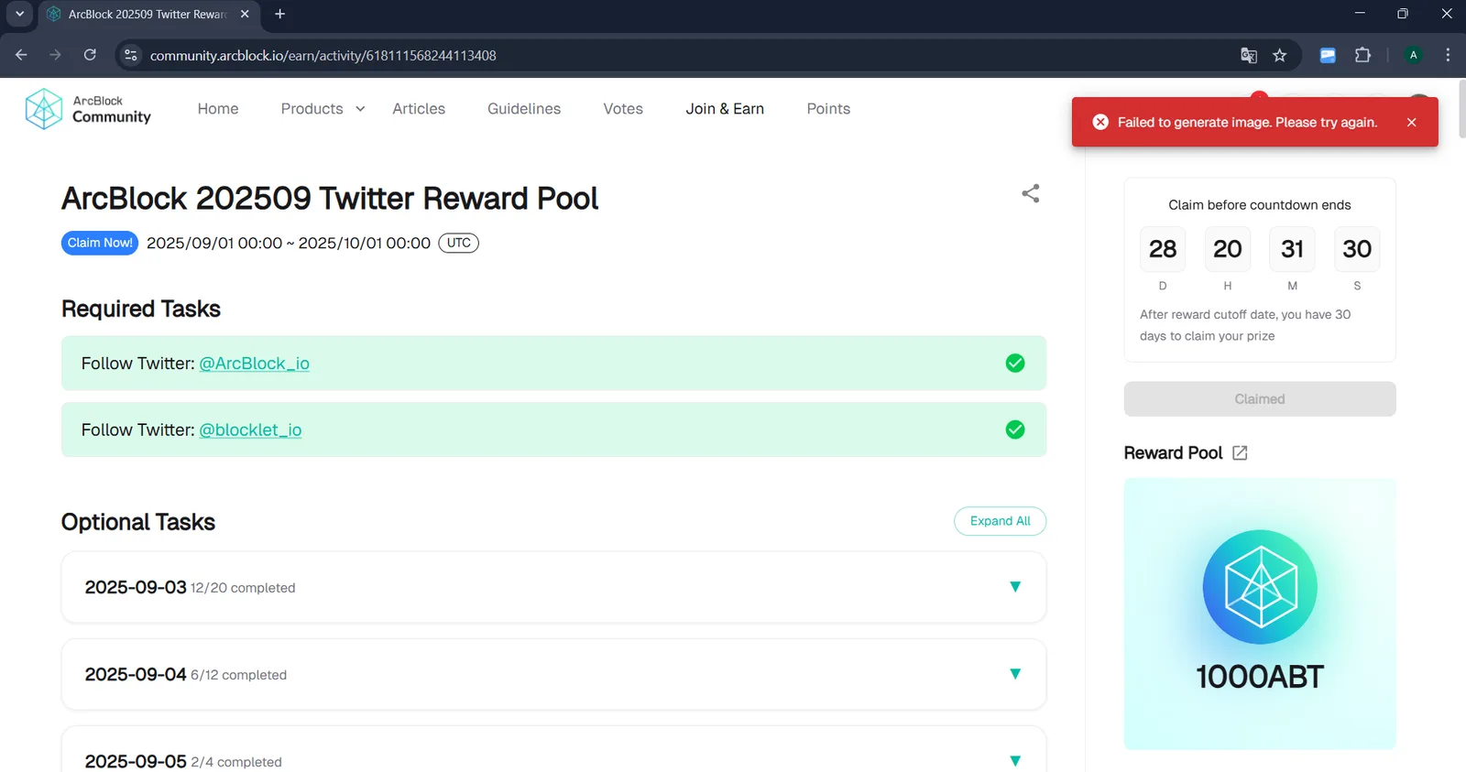Click the 20 hours countdown value
This screenshot has height=772, width=1466.
pos(1228,249)
